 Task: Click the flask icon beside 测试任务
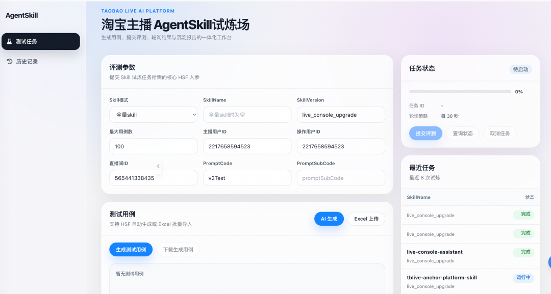(x=10, y=41)
